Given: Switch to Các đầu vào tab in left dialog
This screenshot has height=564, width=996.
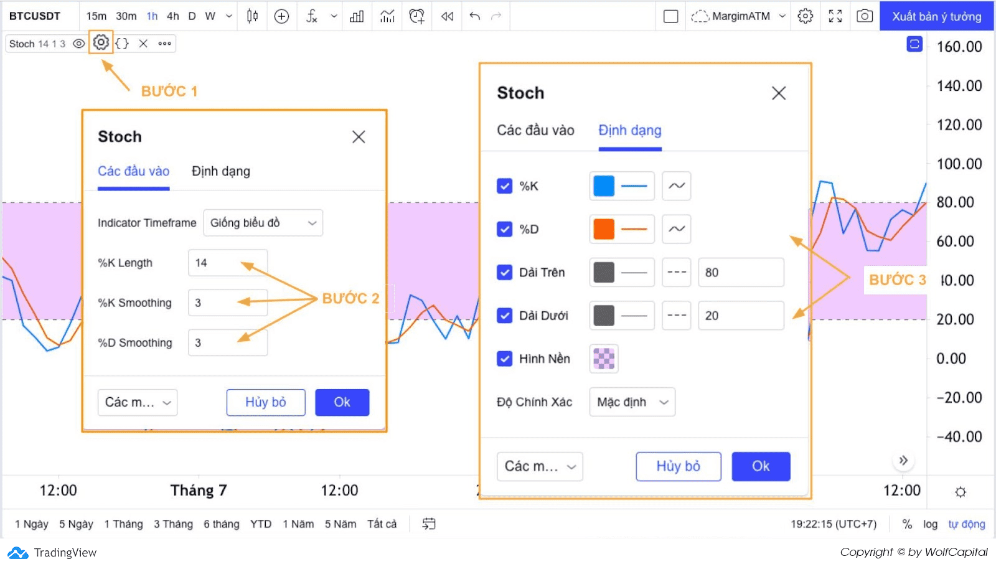Looking at the screenshot, I should pyautogui.click(x=133, y=171).
